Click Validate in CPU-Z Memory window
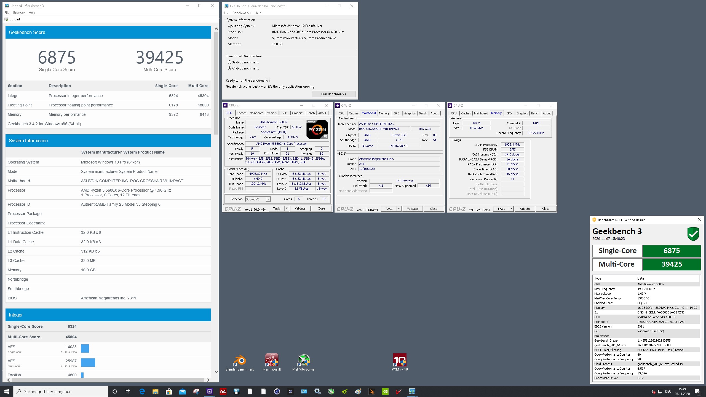Viewport: 706px width, 397px height. (525, 209)
